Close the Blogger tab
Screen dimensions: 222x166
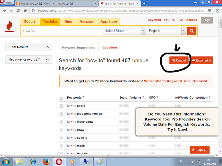pyautogui.click(x=53, y=3)
